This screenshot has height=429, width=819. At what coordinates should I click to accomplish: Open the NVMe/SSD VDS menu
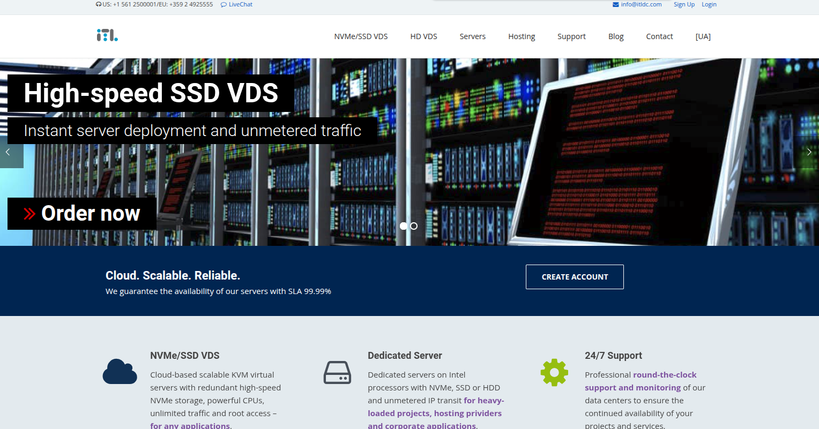pos(361,36)
